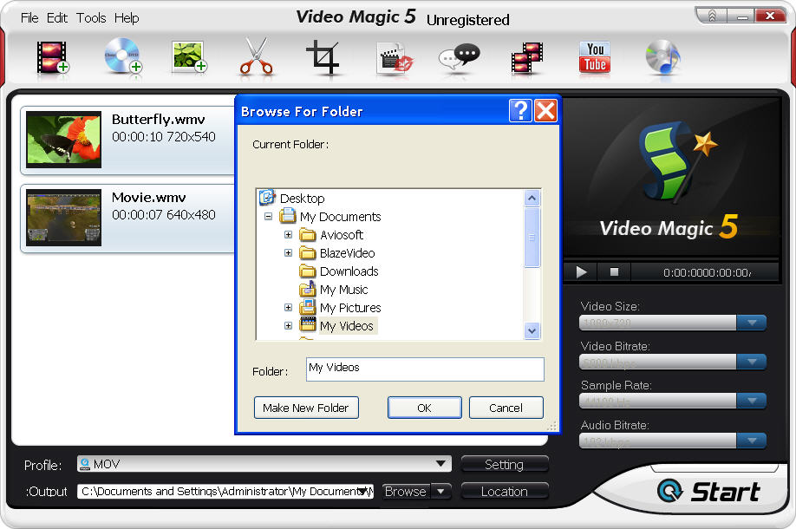Click the Make New Folder button
796x529 pixels.
(x=306, y=408)
